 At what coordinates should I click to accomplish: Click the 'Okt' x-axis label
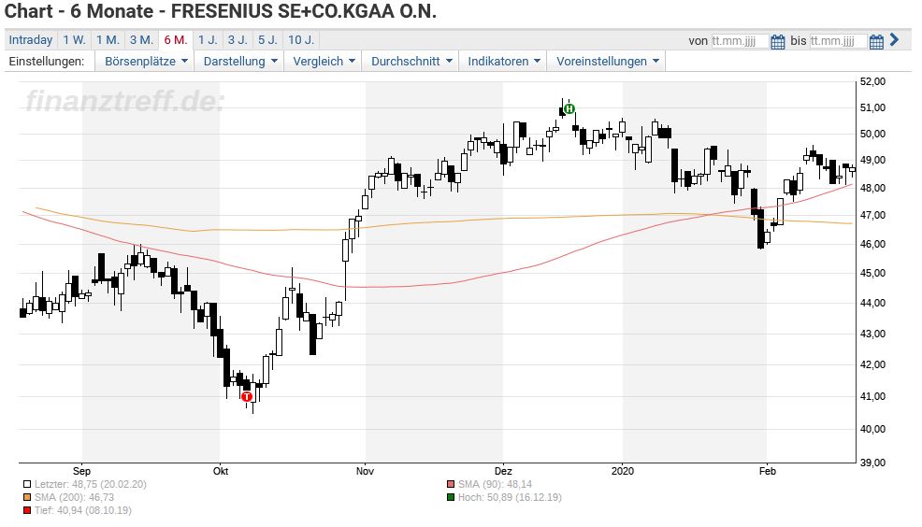click(221, 471)
